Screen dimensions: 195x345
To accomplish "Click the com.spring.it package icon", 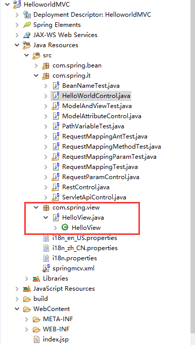I will (46, 76).
